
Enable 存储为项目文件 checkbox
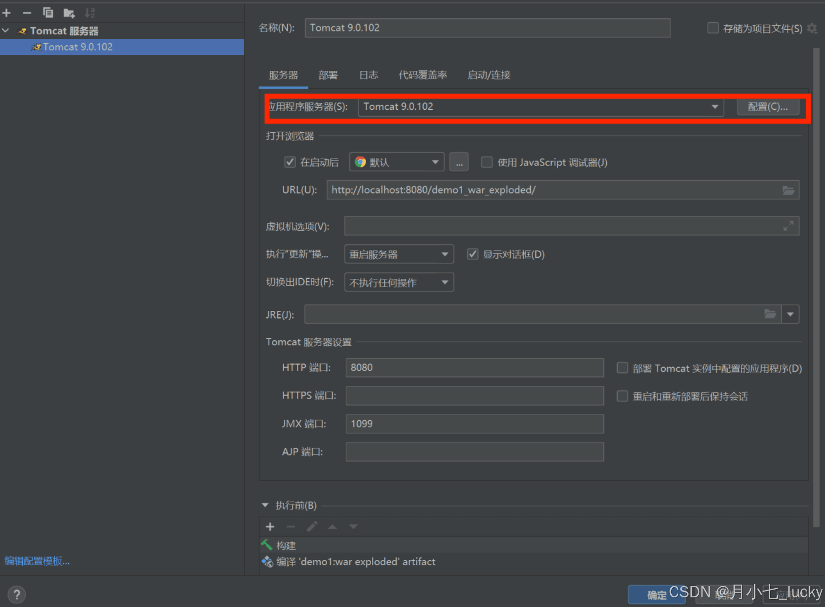point(713,28)
